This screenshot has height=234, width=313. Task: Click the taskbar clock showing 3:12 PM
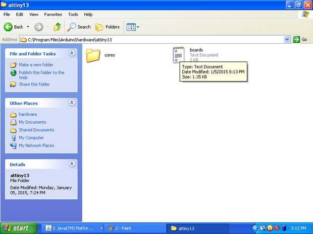tap(298, 228)
